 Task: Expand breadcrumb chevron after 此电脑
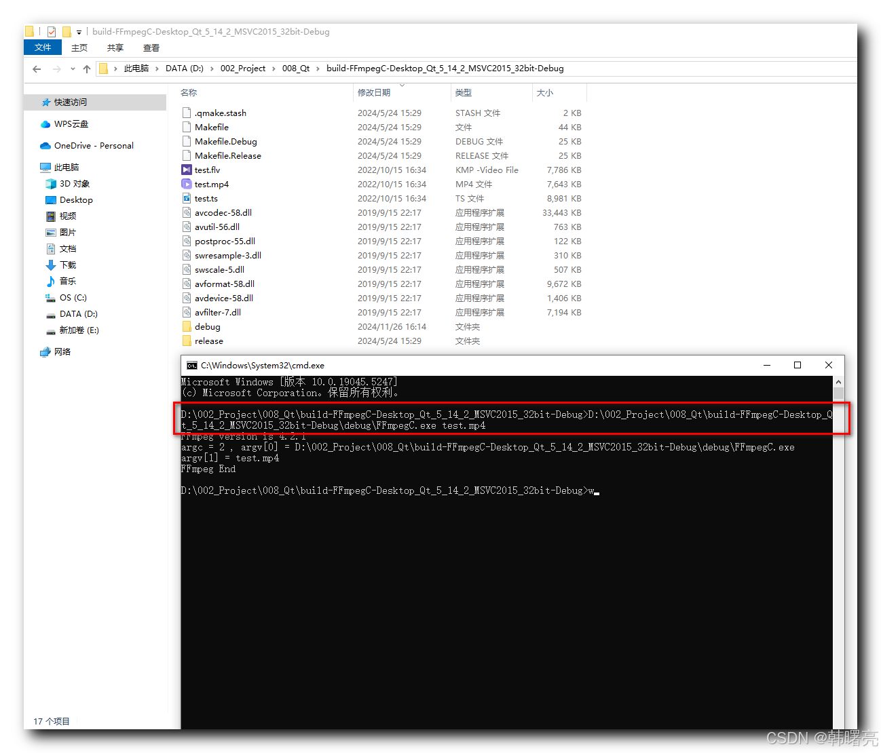[157, 69]
